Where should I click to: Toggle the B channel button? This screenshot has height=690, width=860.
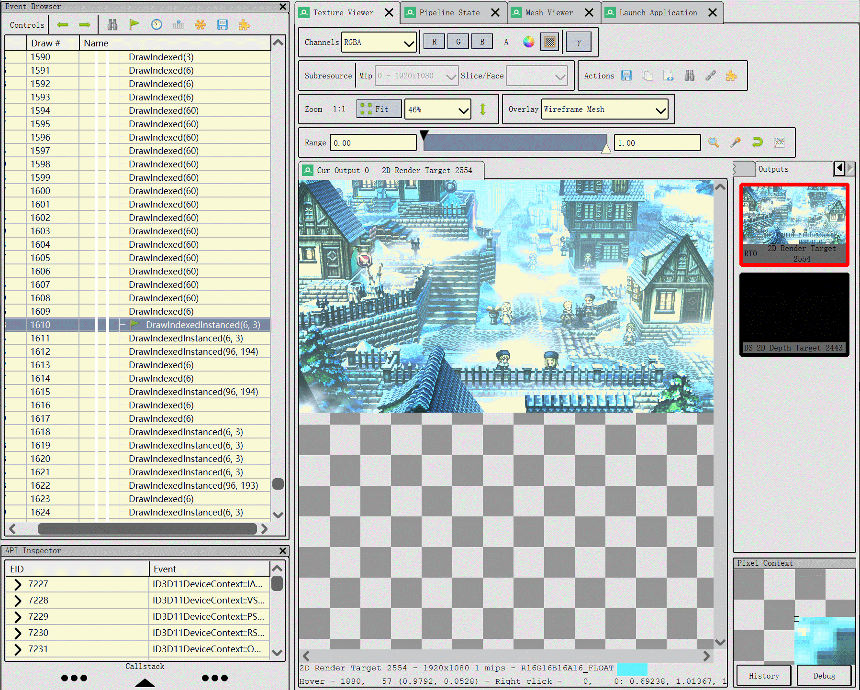pyautogui.click(x=482, y=42)
